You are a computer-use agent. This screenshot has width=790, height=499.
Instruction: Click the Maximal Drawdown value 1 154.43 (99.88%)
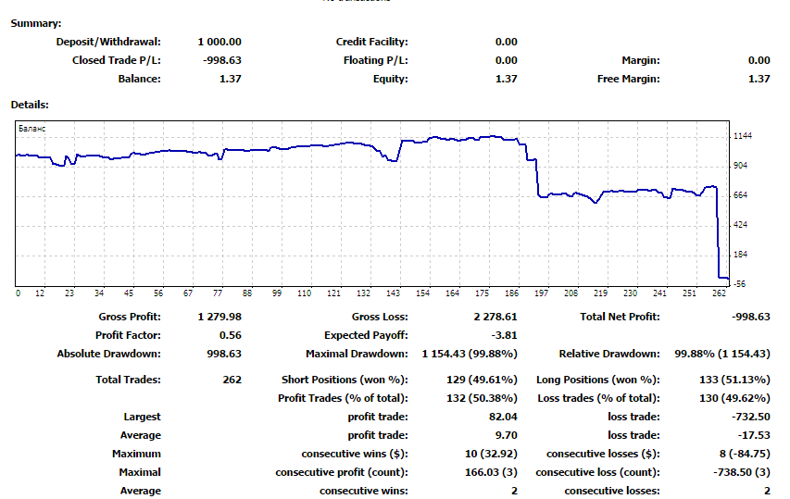[x=470, y=354]
